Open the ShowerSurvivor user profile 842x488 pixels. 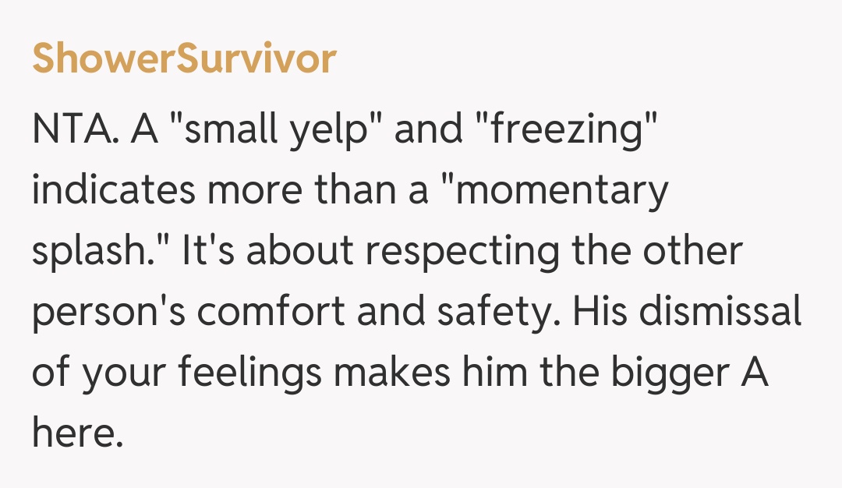tap(184, 58)
